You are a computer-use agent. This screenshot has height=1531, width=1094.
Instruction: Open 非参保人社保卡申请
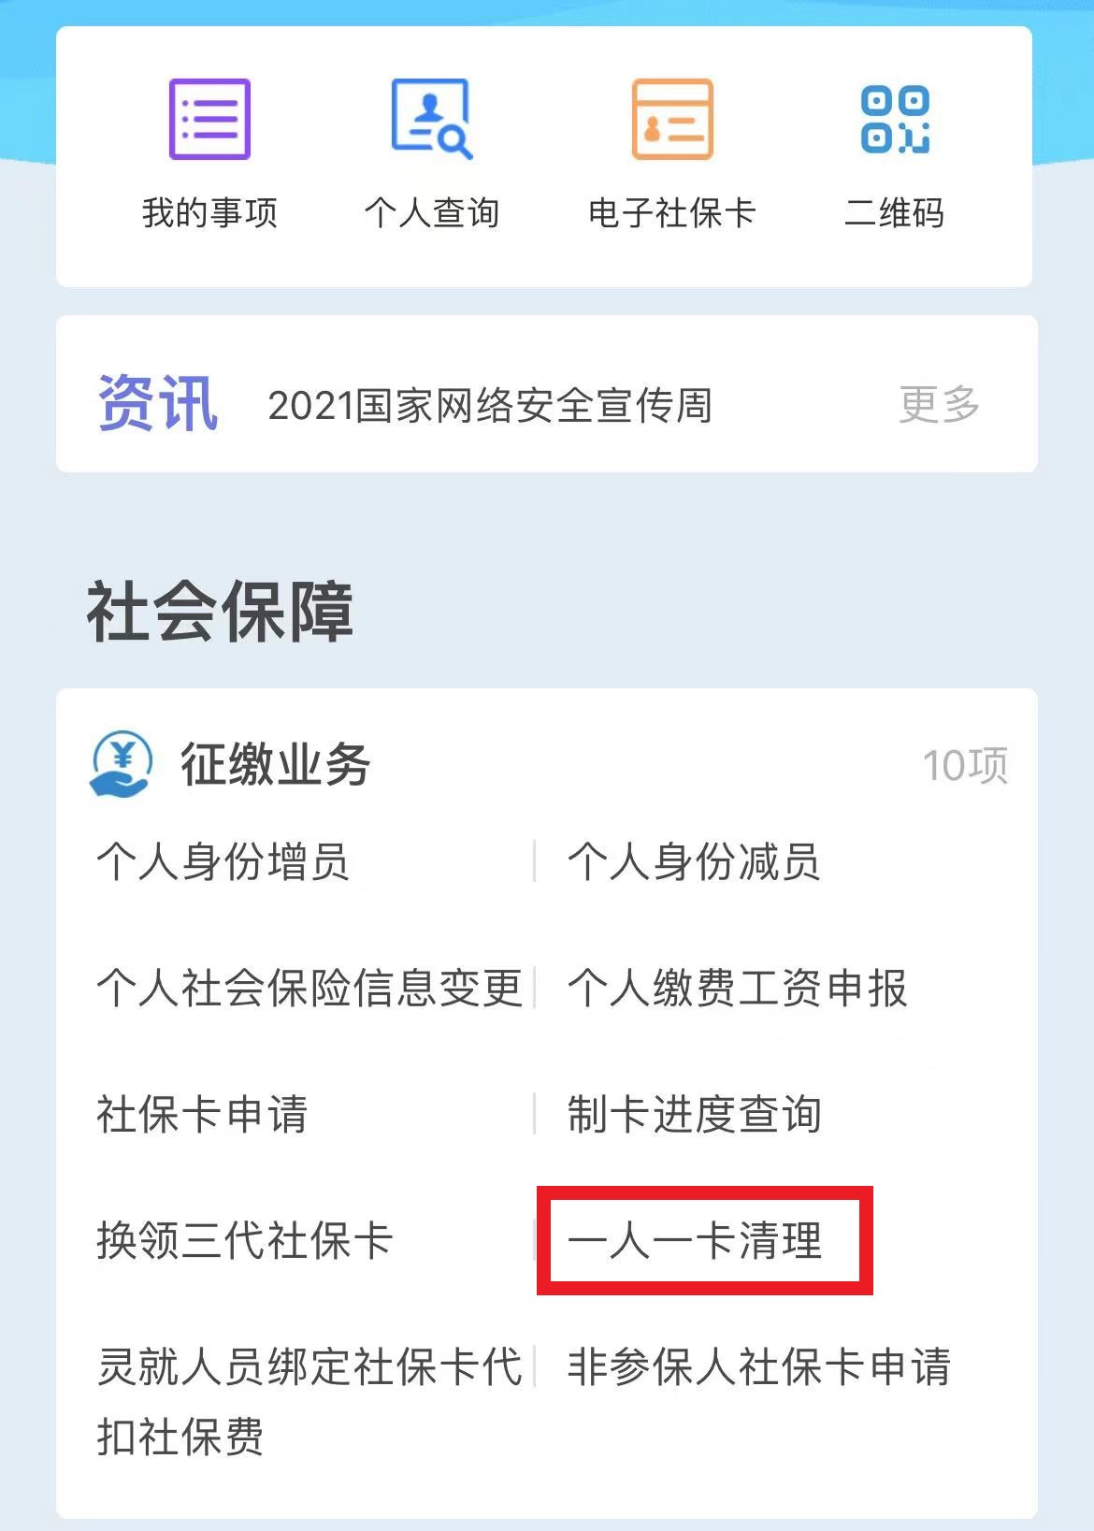[758, 1366]
